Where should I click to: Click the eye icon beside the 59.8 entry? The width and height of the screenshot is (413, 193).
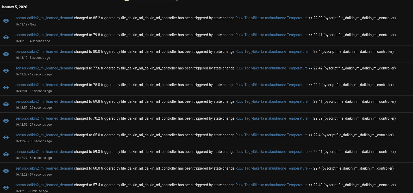coord(6,154)
